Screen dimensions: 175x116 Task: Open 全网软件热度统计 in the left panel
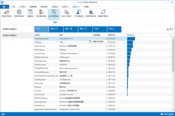pos(17,35)
